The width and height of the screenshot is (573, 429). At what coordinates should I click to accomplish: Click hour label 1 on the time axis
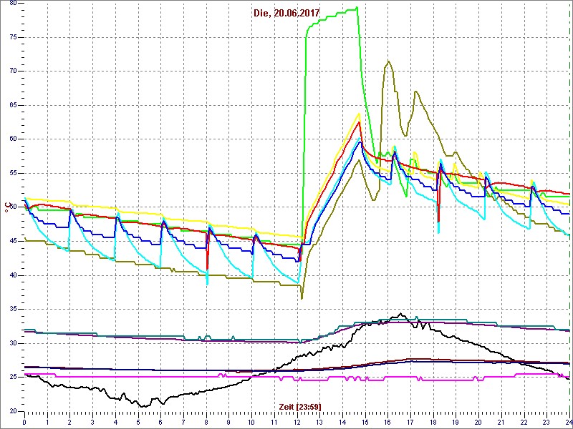(x=47, y=423)
